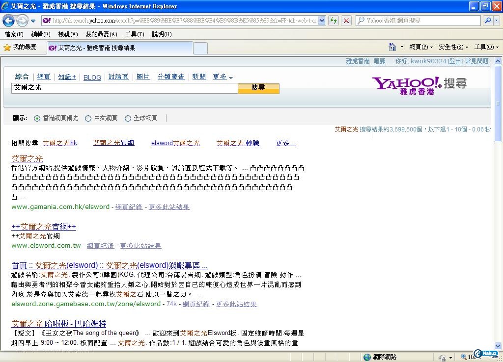Switch to the 圖片 search category
503x362 pixels.
(x=143, y=77)
